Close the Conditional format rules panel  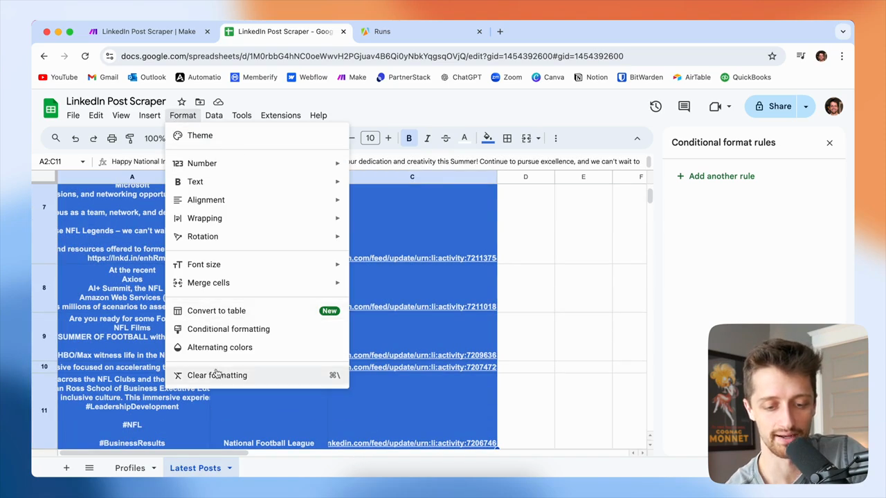click(829, 142)
